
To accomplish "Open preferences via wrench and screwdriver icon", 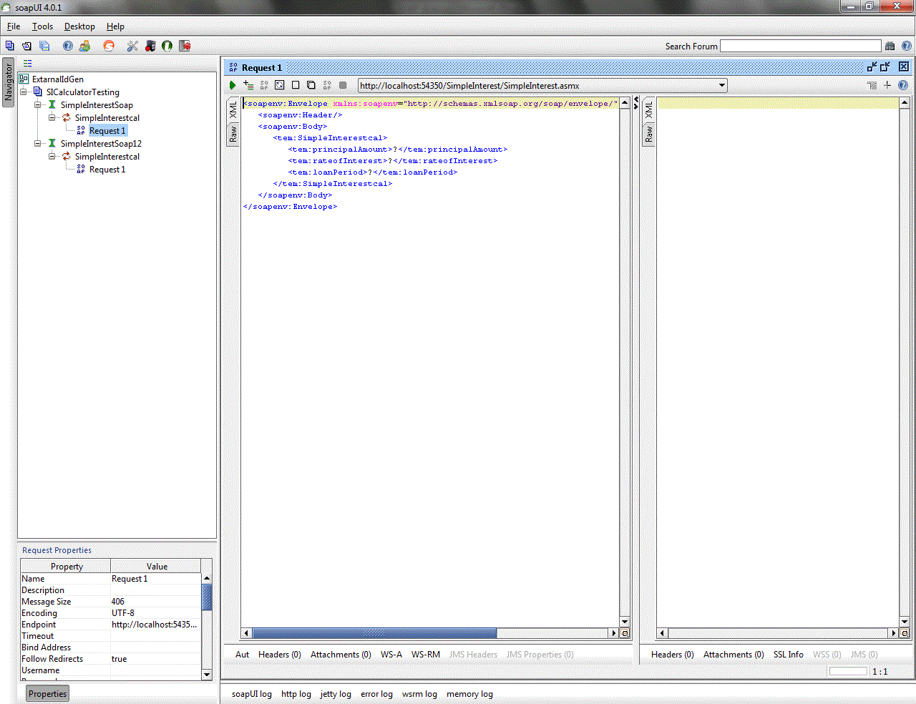I will (x=132, y=46).
